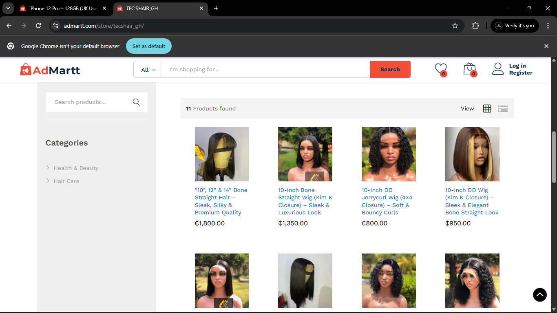The width and height of the screenshot is (557, 313).
Task: Click the browser address bar URL
Action: 104,26
